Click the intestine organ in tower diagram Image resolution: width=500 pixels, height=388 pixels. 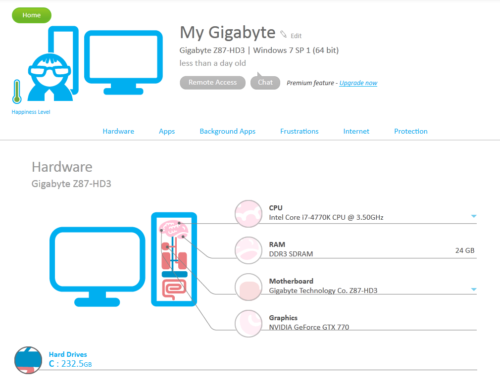point(174,290)
